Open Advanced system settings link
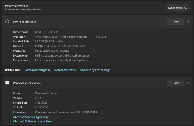Image resolution: width=194 pixels, height=126 pixels. 95,70
